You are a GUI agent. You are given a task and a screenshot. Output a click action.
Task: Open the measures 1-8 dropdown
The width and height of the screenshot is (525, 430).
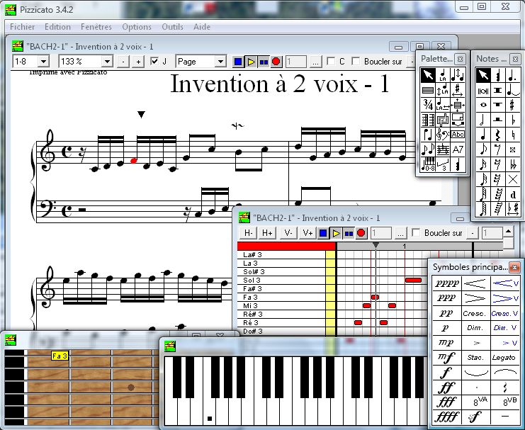43,62
